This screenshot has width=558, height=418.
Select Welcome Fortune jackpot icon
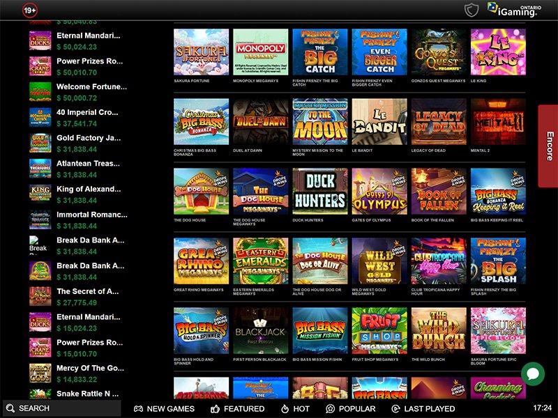pos(40,92)
